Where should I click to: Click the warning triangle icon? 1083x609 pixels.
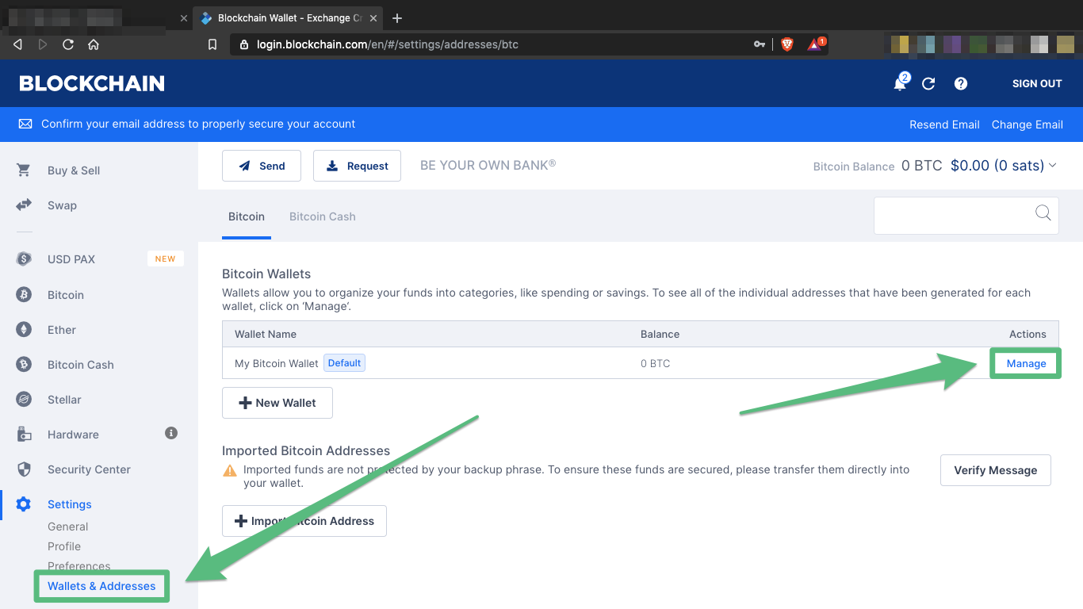click(x=230, y=470)
